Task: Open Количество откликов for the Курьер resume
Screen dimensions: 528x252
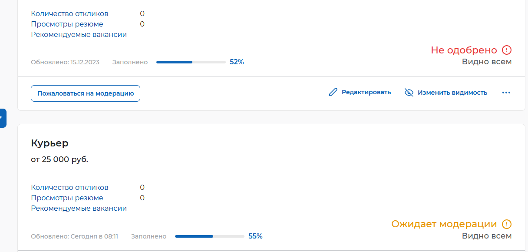Action: pyautogui.click(x=69, y=187)
